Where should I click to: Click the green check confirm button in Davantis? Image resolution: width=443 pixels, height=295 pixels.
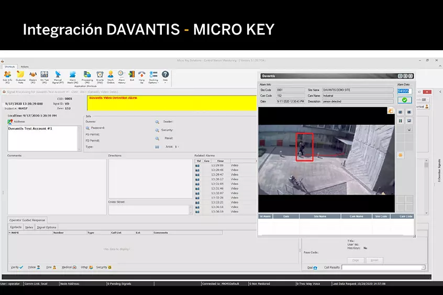pyautogui.click(x=405, y=100)
